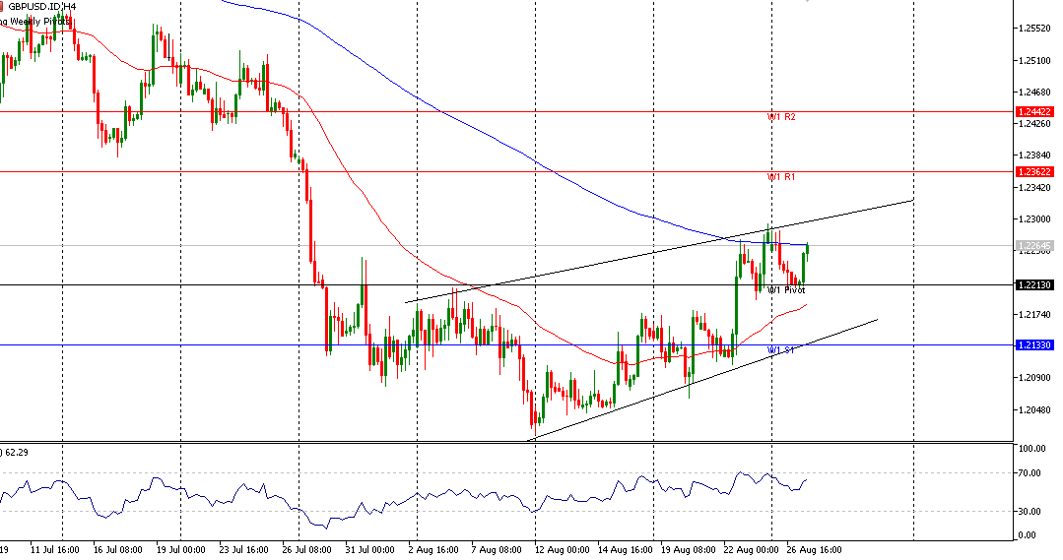The width and height of the screenshot is (1063, 560).
Task: Click the chart icon beside GBPUSD.ID,H4 title
Action: tap(2, 6)
